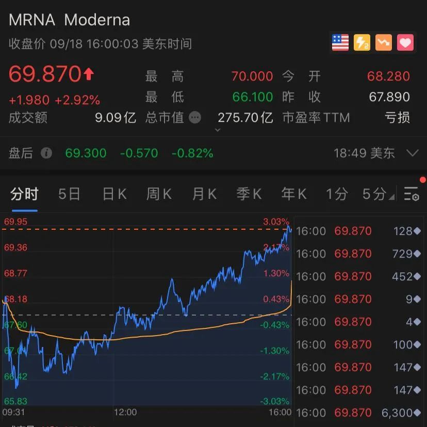The image size is (427, 427).
Task: Tap the closing price 69.870
Action: coord(45,74)
